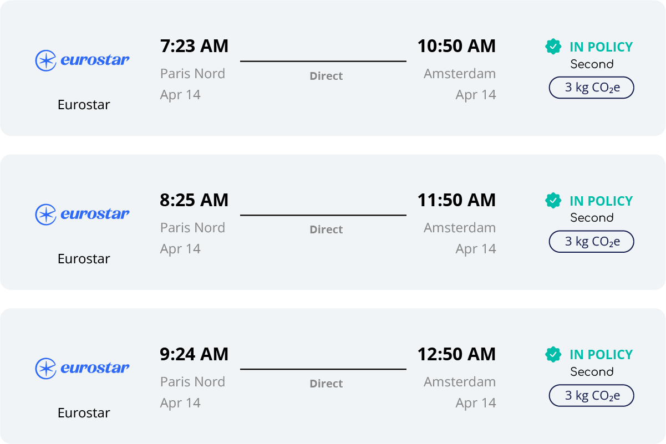Click the Direct label on the 7:23 AM train
This screenshot has height=444, width=666.
pyautogui.click(x=326, y=76)
